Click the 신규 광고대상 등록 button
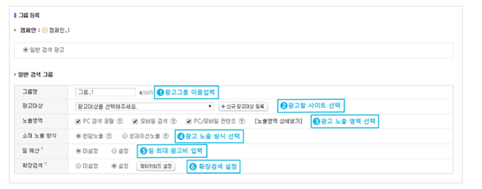Screen dimensions: 482x189 (x=243, y=106)
